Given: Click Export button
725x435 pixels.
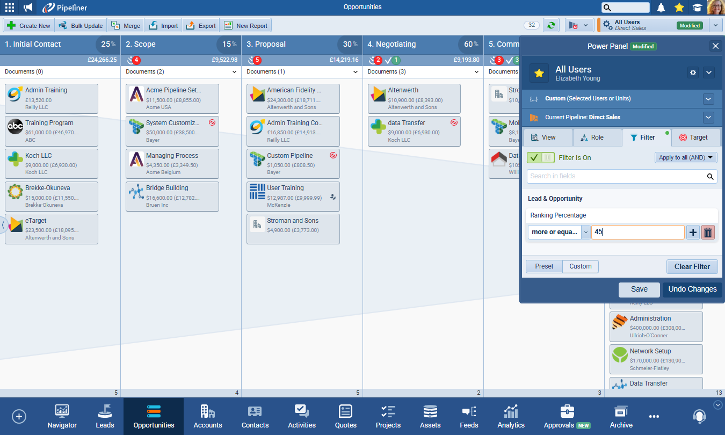Looking at the screenshot, I should 200,25.
